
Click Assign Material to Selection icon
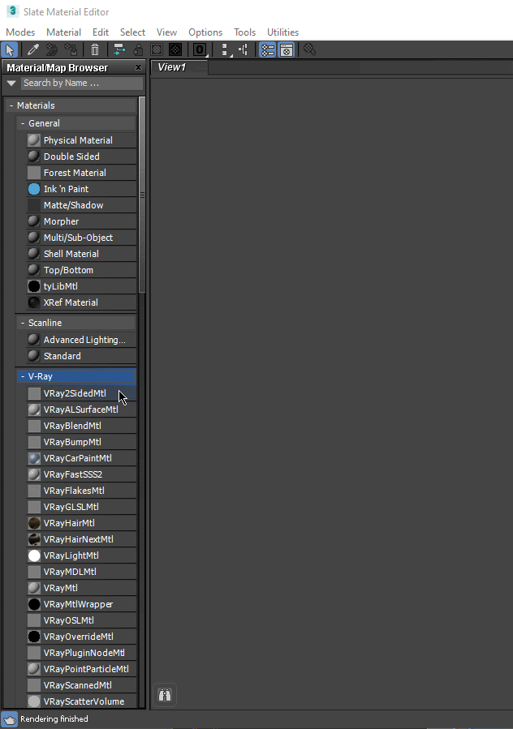click(x=71, y=49)
